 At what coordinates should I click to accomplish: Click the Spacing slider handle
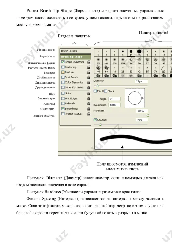100,124
